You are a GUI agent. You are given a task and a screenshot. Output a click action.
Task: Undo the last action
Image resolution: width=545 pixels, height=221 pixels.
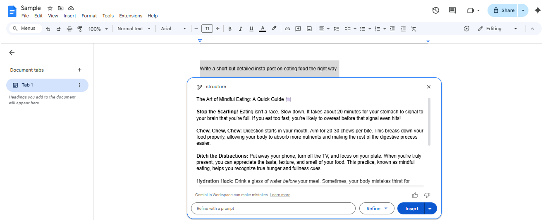(48, 29)
